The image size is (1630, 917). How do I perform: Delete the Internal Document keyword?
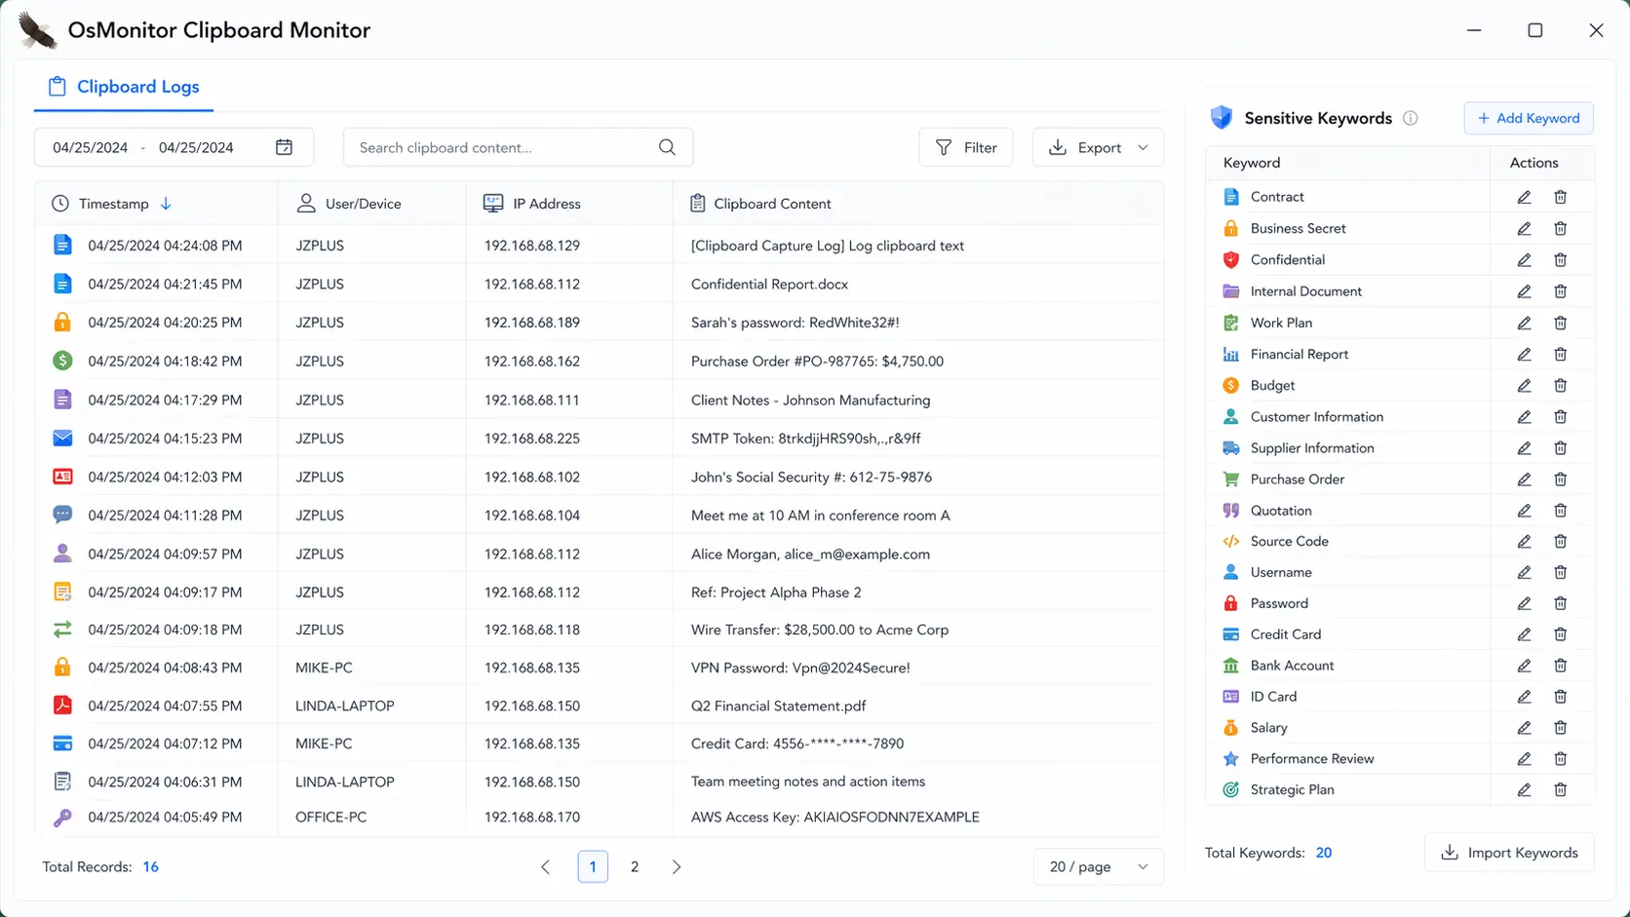click(x=1560, y=291)
